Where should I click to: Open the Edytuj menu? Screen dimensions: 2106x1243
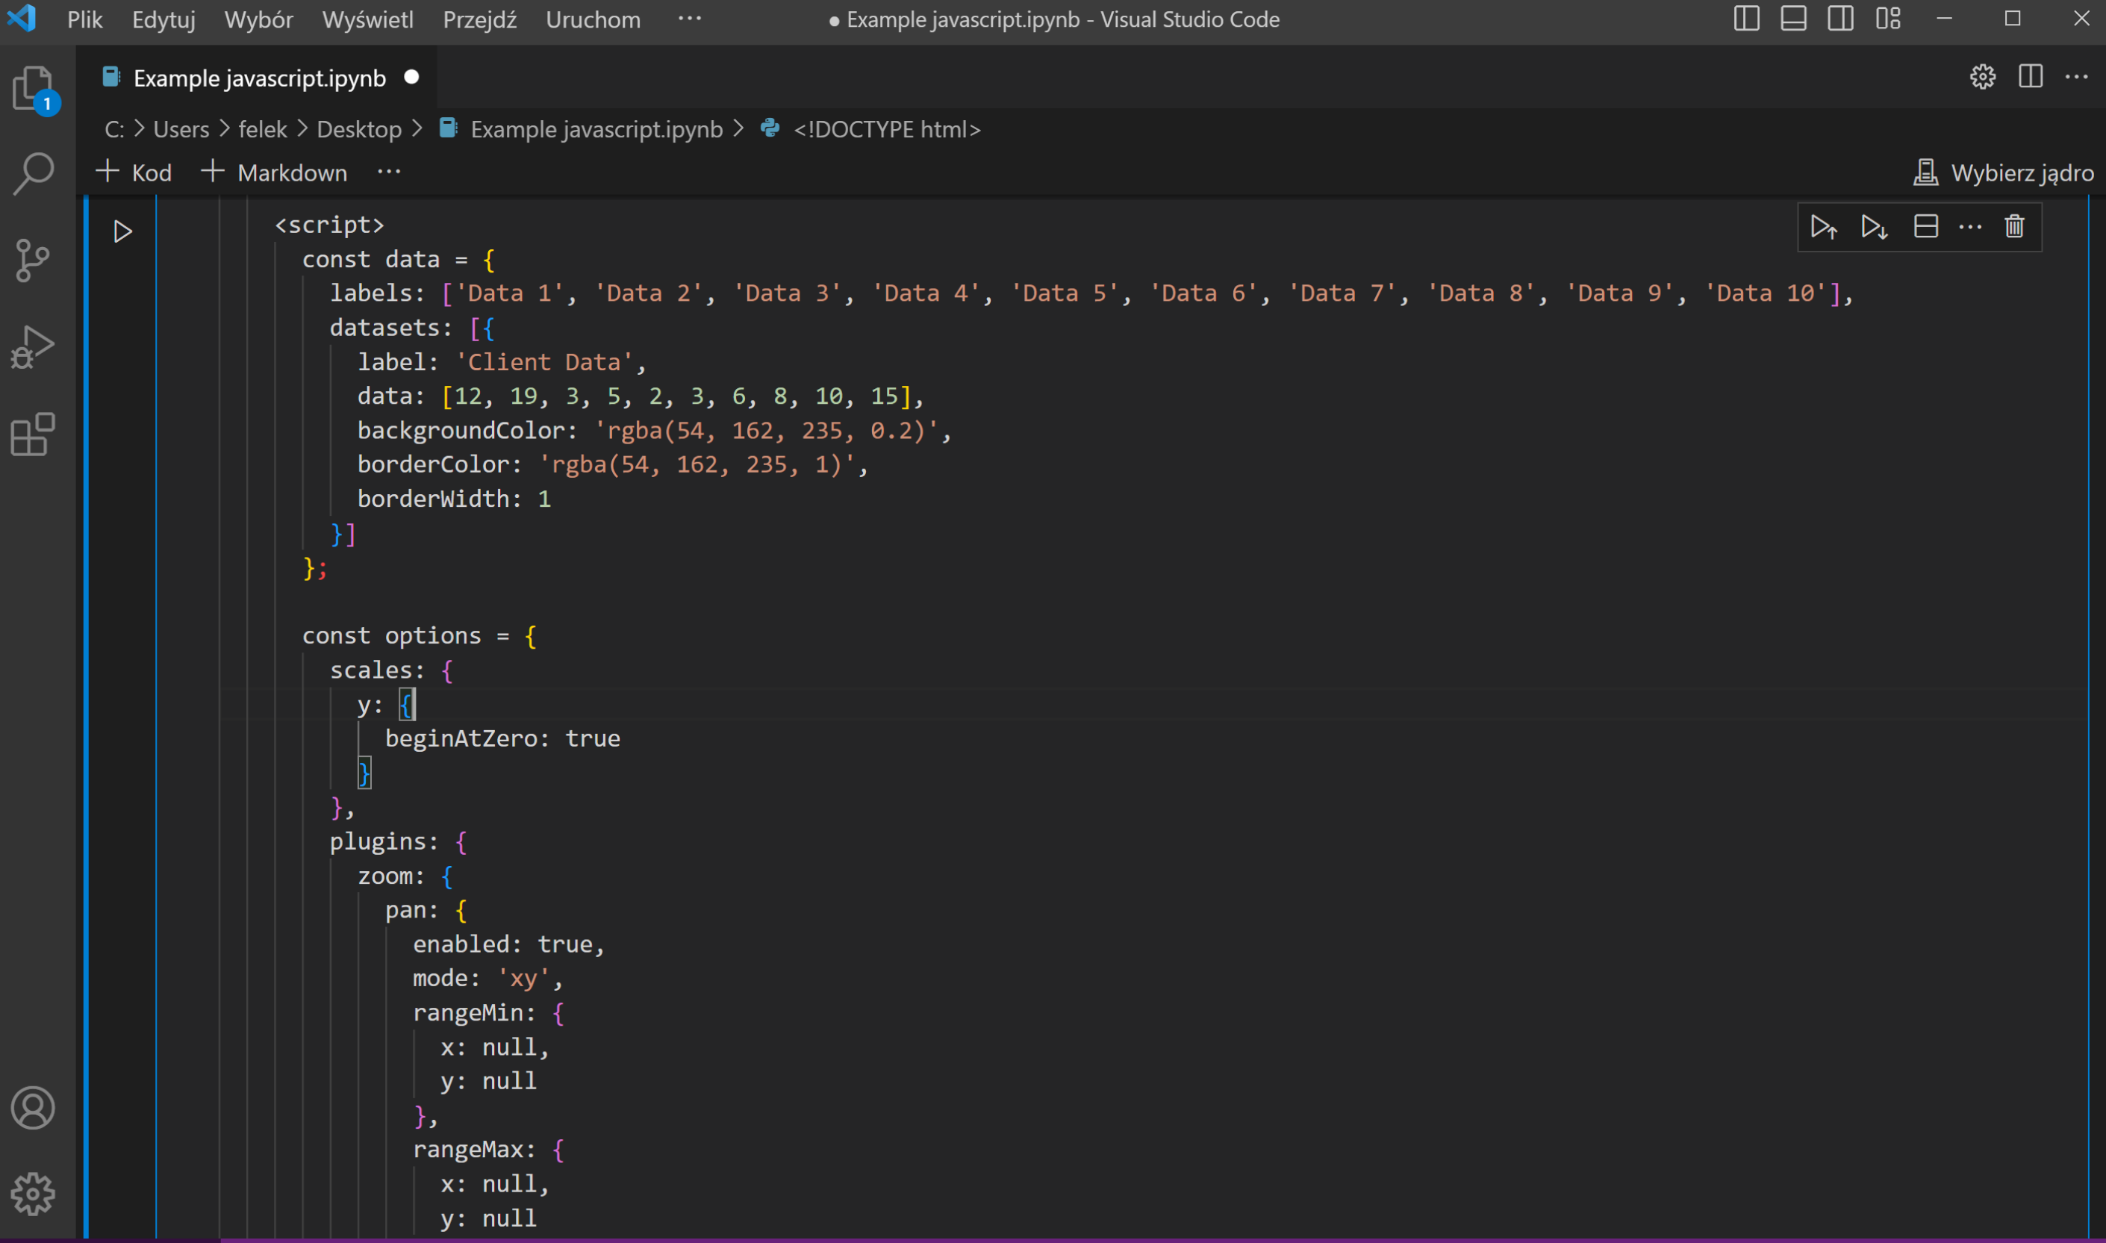(x=163, y=19)
